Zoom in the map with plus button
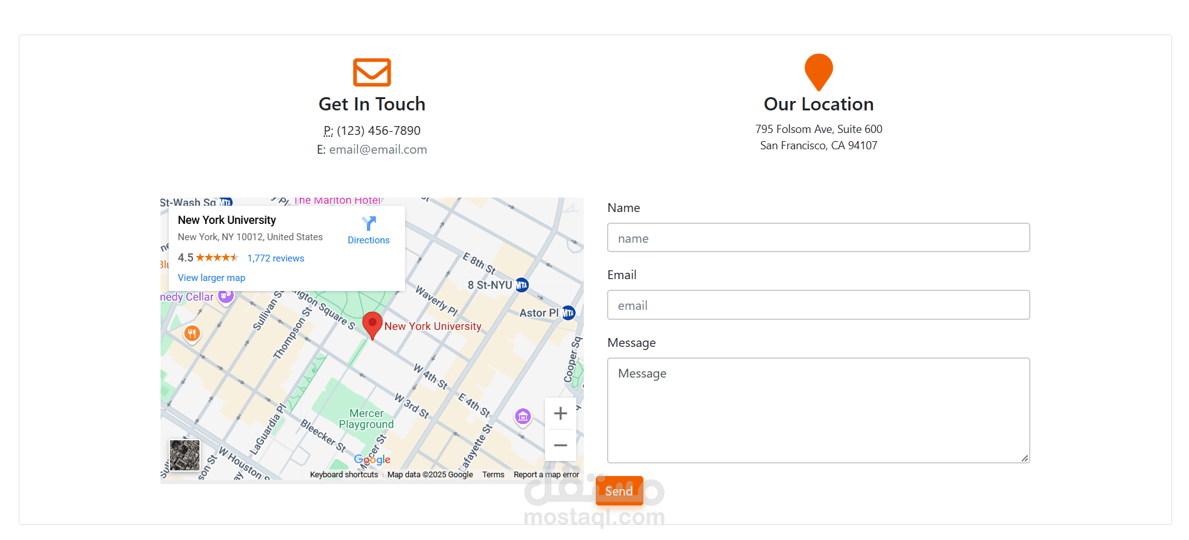1189x540 pixels. (561, 413)
